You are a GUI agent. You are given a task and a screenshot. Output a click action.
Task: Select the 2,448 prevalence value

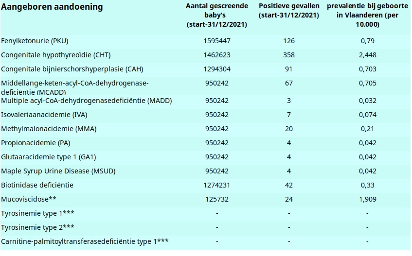point(367,55)
